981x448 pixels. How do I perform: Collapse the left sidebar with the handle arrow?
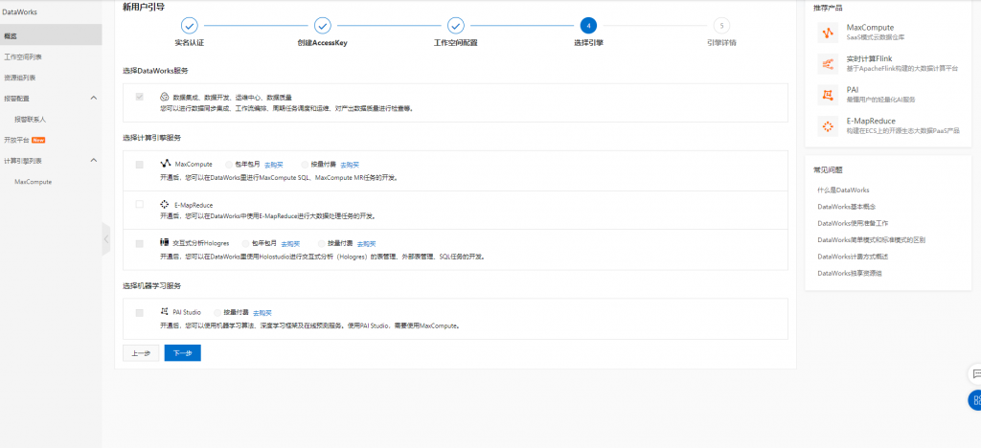(105, 238)
